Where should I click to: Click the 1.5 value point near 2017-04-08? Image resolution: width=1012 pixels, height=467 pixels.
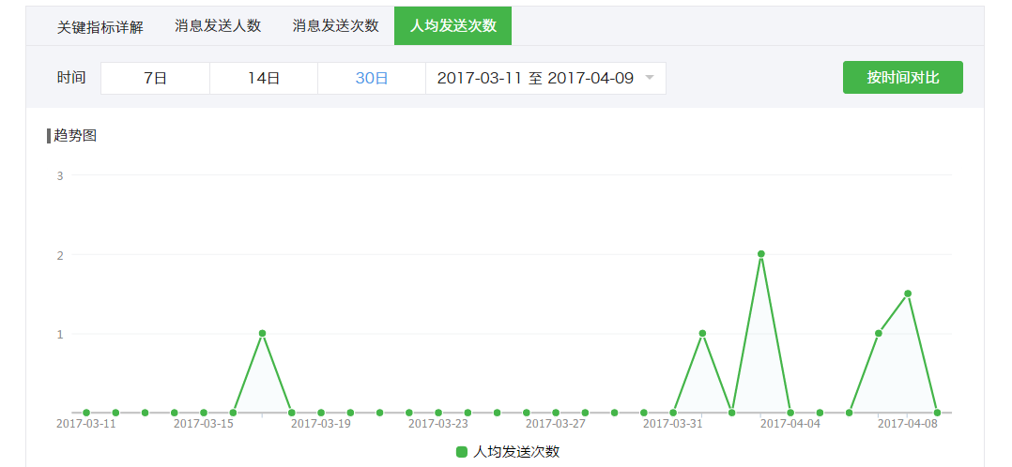pos(908,294)
